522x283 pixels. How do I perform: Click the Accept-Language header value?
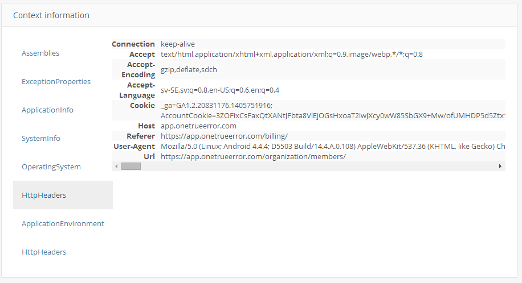(x=220, y=90)
